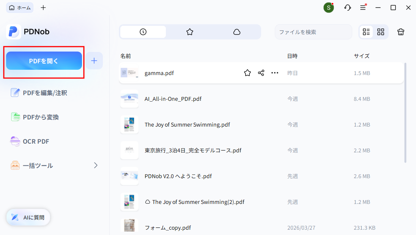Click the 8.4 MB size value
Viewport: 416px width, 235px height.
362,99
